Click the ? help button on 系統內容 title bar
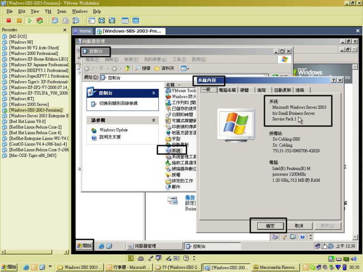This screenshot has width=363, height=272. [x=334, y=80]
